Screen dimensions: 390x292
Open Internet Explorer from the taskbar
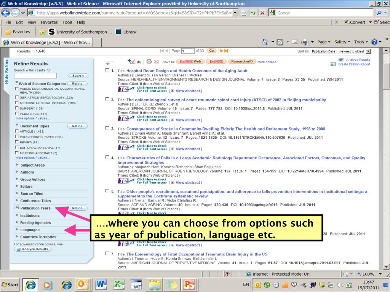point(30,284)
